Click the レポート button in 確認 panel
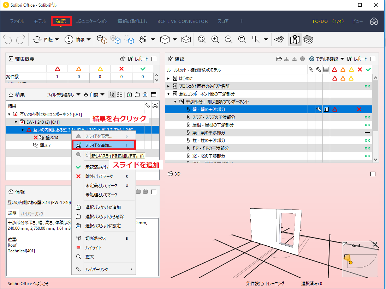 (x=357, y=59)
